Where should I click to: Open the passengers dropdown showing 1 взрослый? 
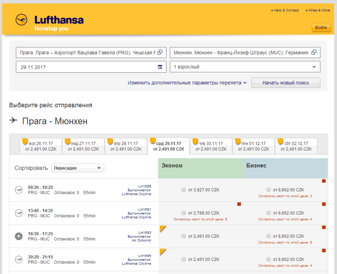click(x=245, y=67)
